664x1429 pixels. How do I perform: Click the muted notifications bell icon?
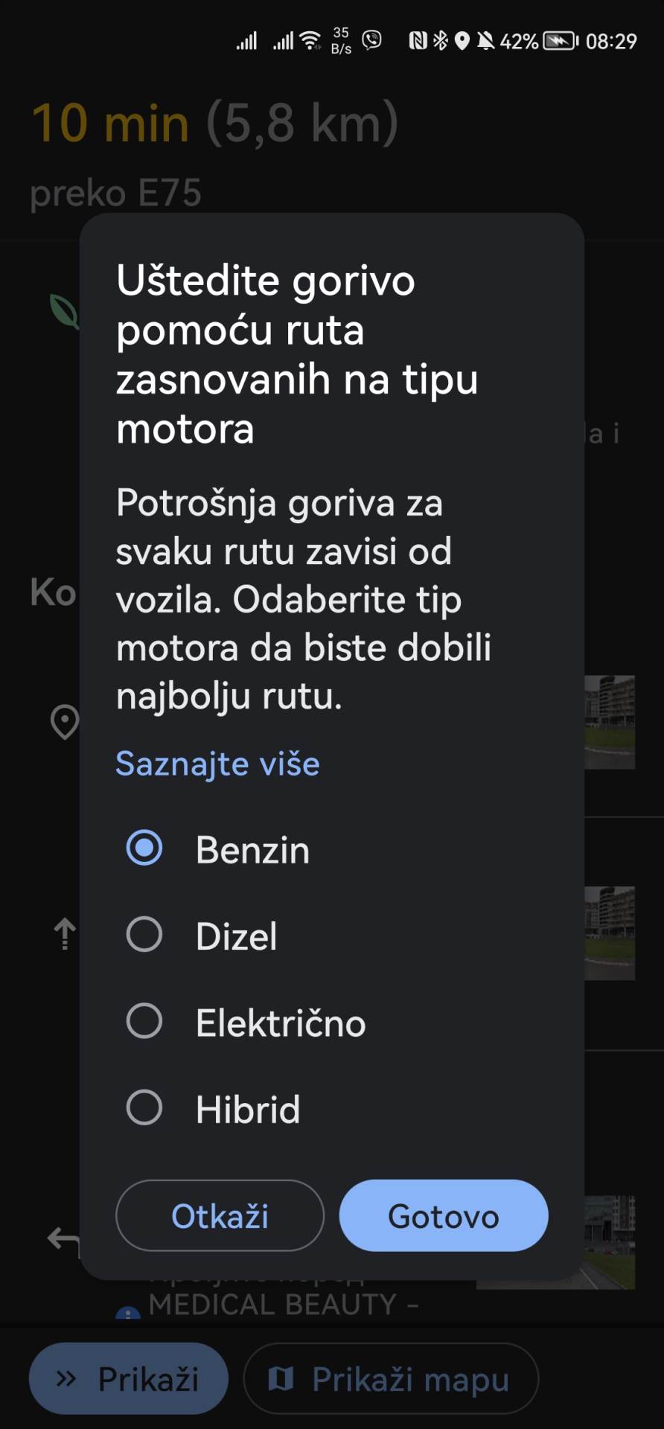[488, 41]
